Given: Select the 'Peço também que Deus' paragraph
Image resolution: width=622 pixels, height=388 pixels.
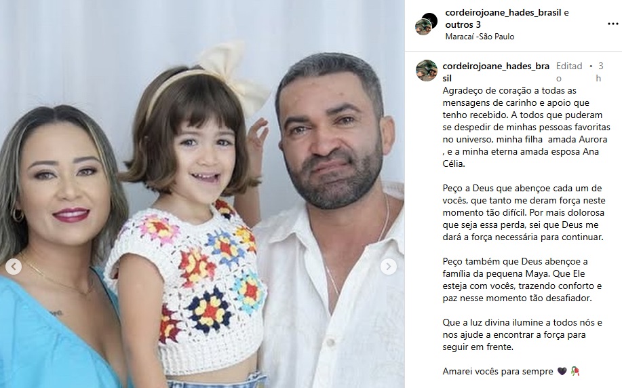Looking at the screenshot, I should point(522,279).
